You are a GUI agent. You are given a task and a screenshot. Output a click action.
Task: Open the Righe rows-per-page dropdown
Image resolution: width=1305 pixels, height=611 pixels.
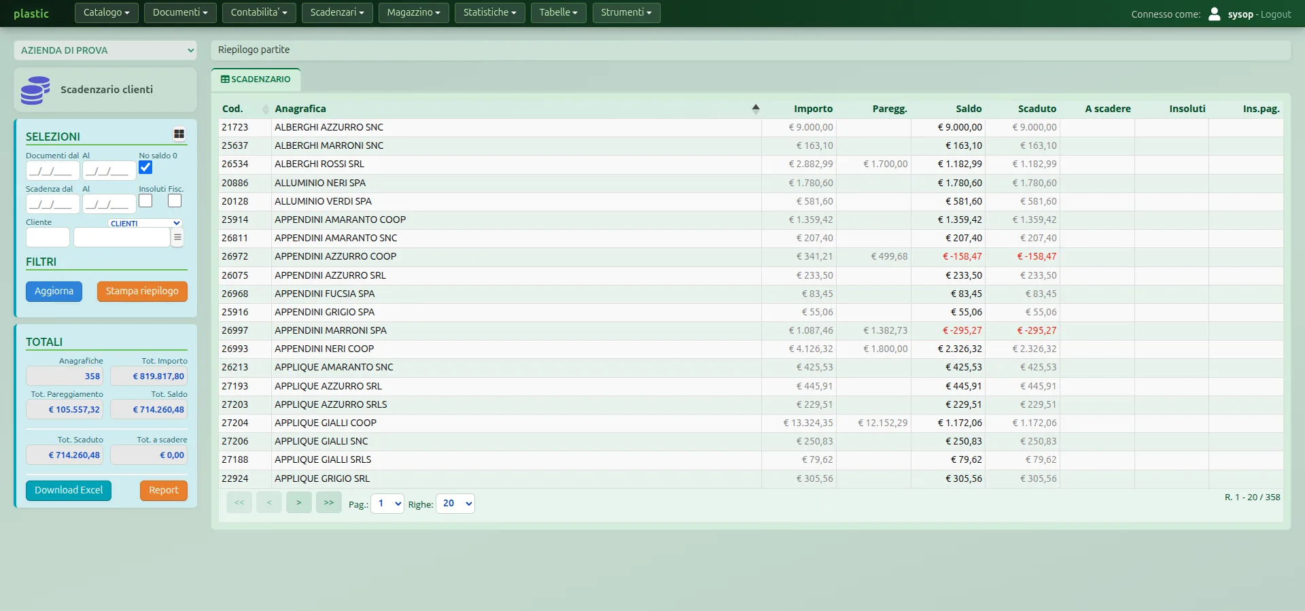tap(455, 504)
